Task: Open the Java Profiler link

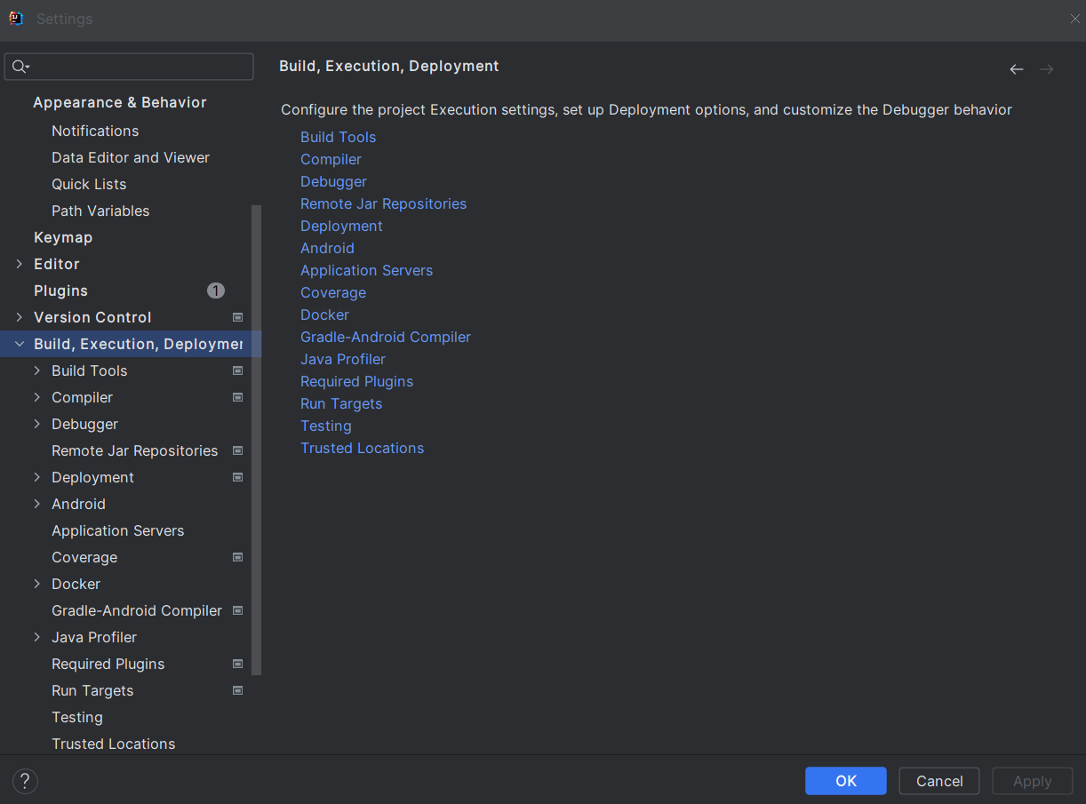Action: pos(343,359)
